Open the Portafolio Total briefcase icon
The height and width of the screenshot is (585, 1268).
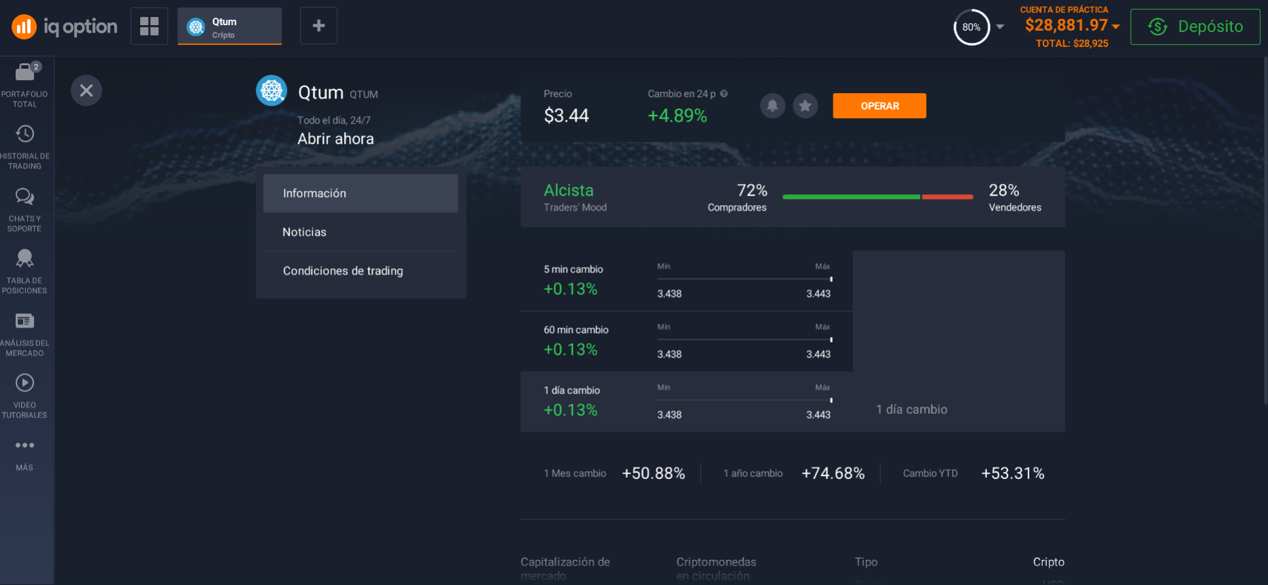(x=25, y=72)
